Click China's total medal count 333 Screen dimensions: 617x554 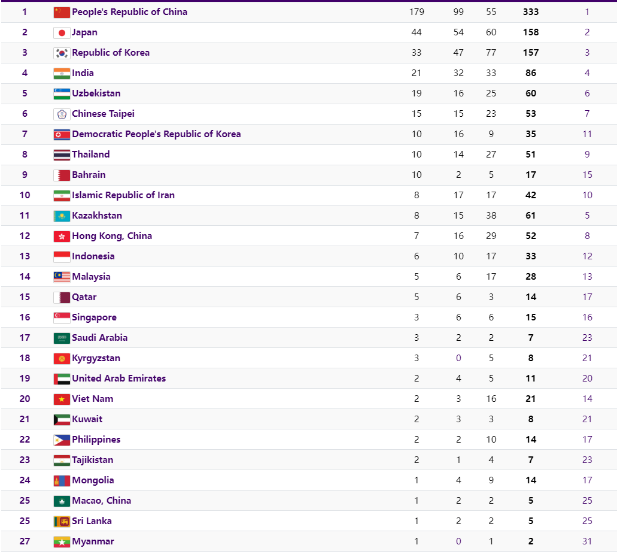(x=530, y=12)
